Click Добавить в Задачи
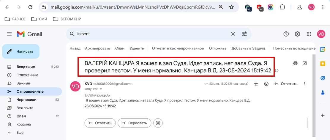Viewport: 330px width, 140px height. (248, 49)
